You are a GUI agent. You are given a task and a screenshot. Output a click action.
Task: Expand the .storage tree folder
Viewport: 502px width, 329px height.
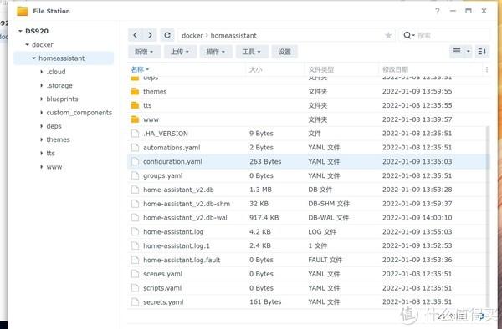[41, 85]
